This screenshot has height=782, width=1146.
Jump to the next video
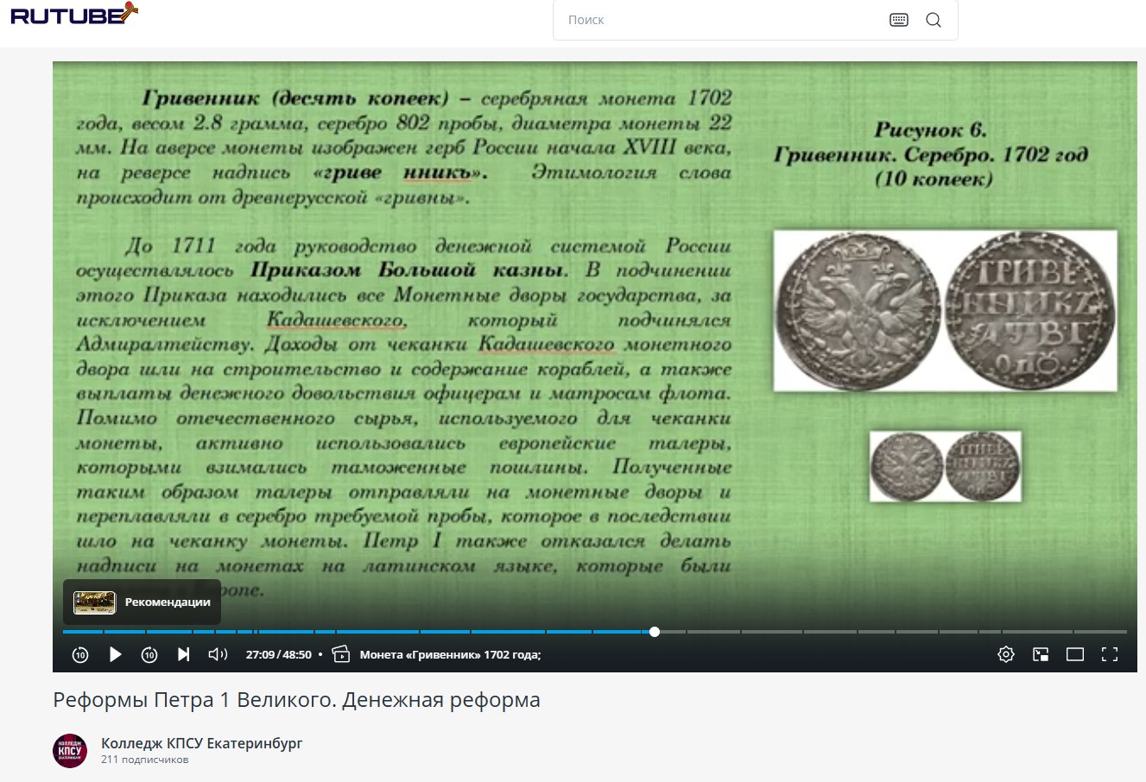click(x=183, y=654)
